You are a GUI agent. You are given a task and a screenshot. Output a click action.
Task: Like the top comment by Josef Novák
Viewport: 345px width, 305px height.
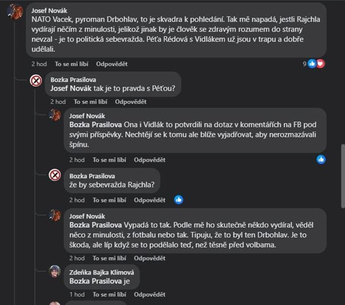point(72,64)
